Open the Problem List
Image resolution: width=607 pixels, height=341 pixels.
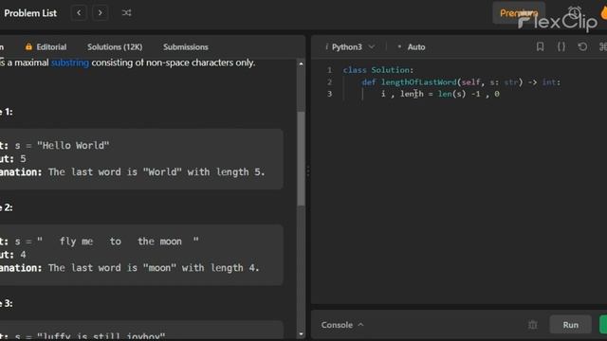tap(30, 13)
